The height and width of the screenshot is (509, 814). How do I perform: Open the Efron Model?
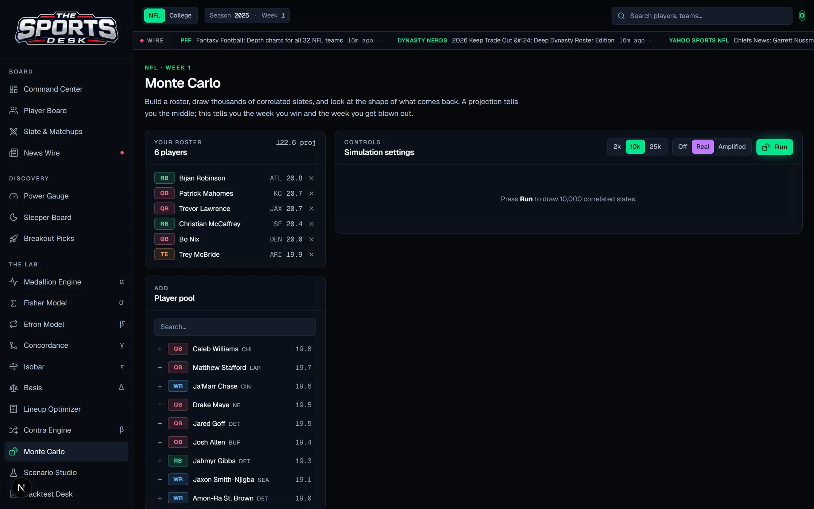point(66,324)
